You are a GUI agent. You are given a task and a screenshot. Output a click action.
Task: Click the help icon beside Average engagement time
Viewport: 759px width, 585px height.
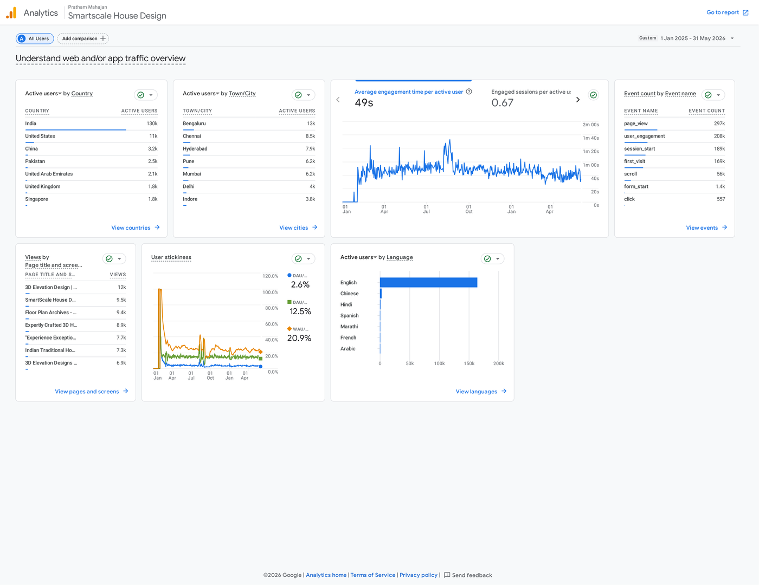pyautogui.click(x=469, y=92)
